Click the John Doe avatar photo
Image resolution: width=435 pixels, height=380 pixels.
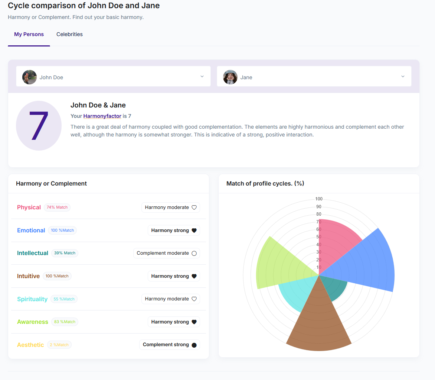29,77
